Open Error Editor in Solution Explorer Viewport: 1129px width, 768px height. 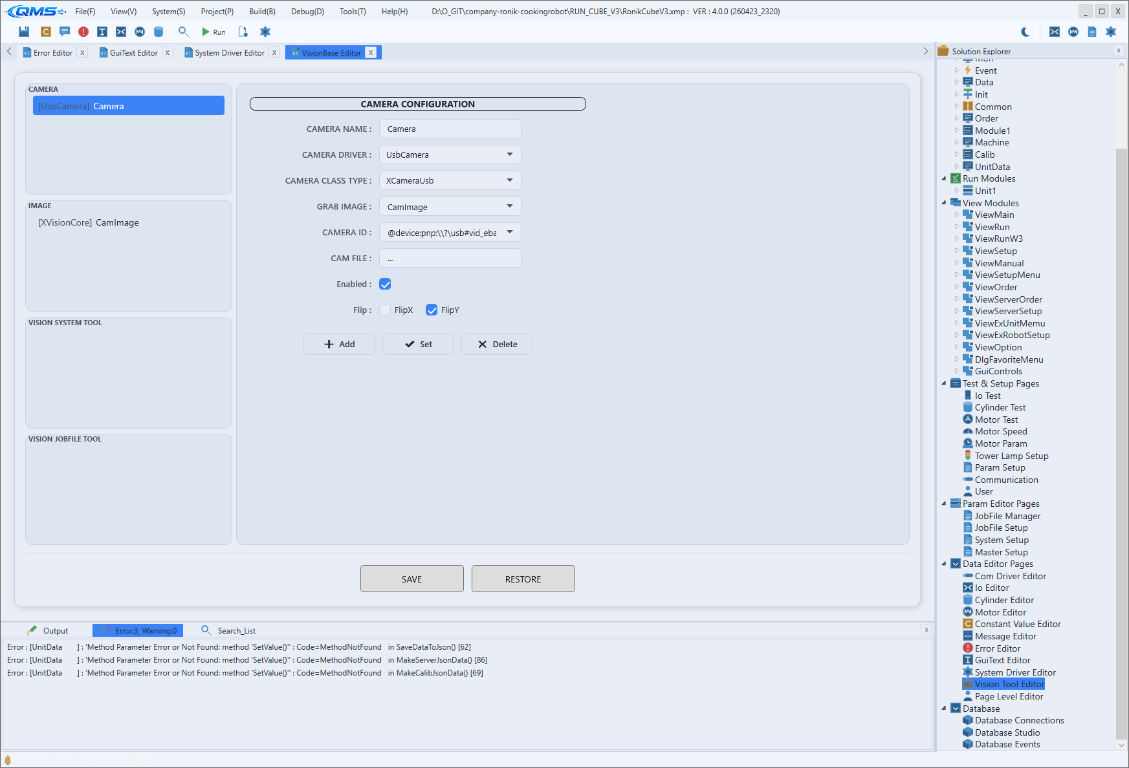pyautogui.click(x=997, y=648)
